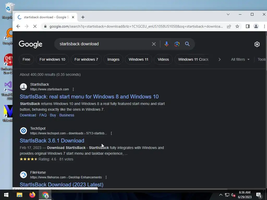Open the notification center icon
This screenshot has width=267, height=200.
click(x=259, y=195)
